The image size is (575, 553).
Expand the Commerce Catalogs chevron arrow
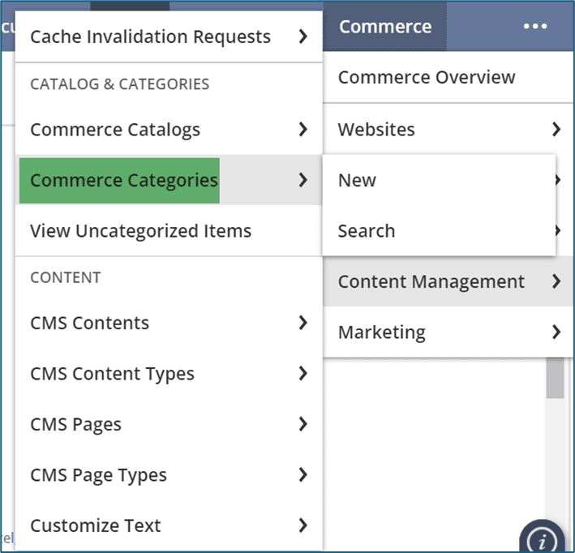(303, 129)
